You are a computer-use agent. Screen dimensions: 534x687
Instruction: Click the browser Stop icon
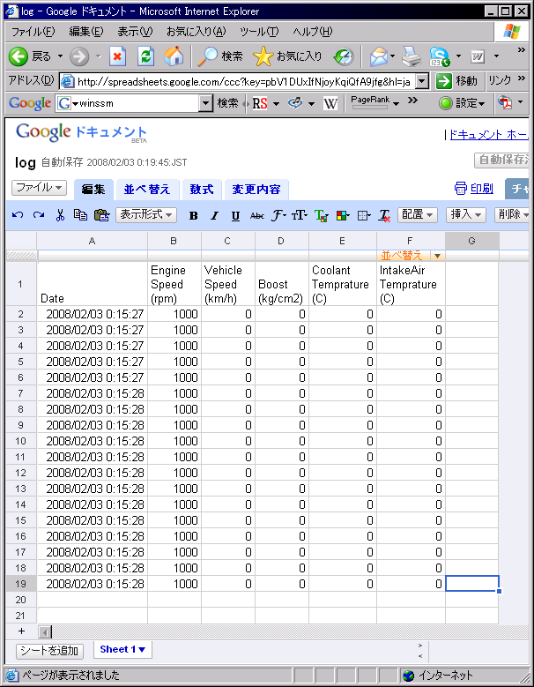(x=118, y=56)
